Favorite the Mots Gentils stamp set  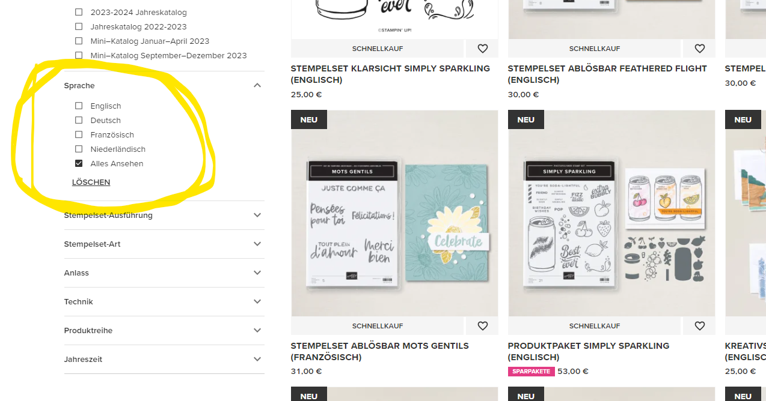tap(482, 326)
